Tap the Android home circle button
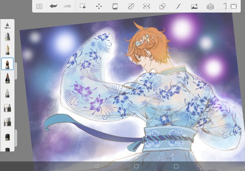 point(137,166)
